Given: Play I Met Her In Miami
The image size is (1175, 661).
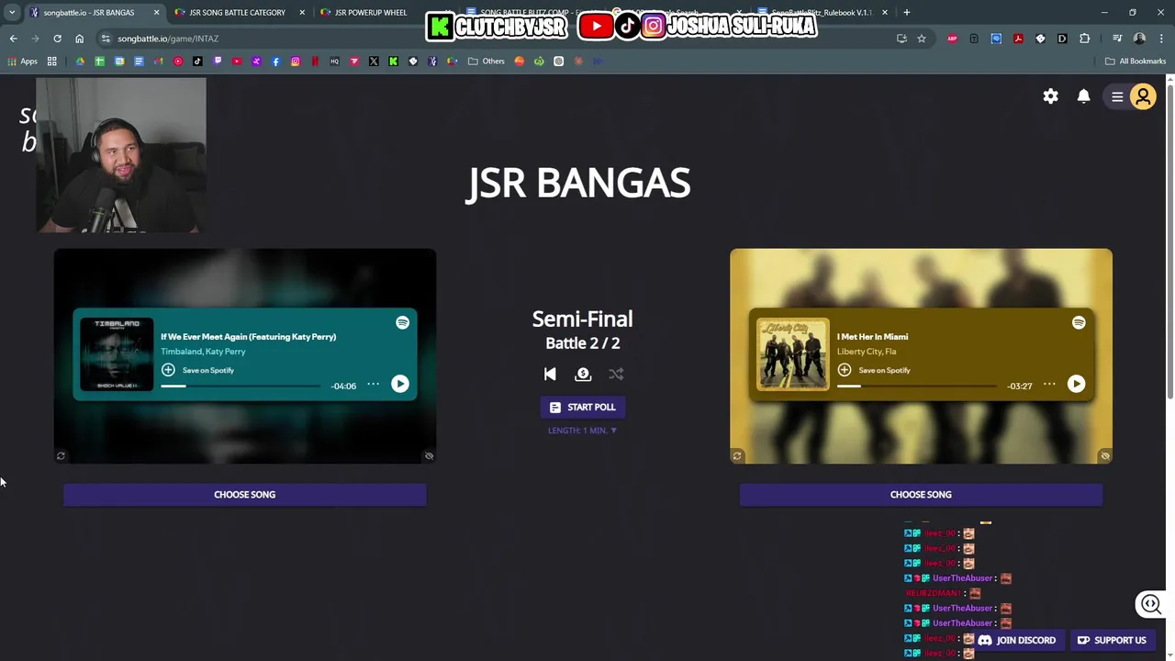Looking at the screenshot, I should (x=1076, y=385).
